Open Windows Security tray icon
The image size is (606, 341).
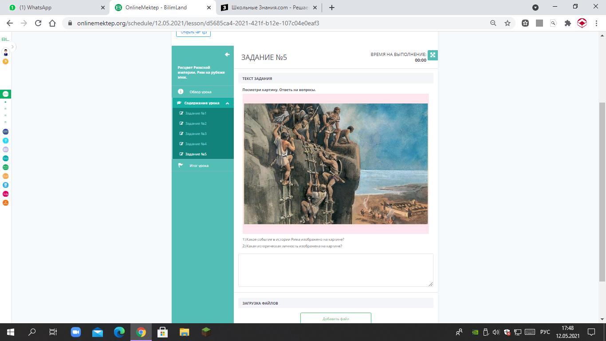507,332
